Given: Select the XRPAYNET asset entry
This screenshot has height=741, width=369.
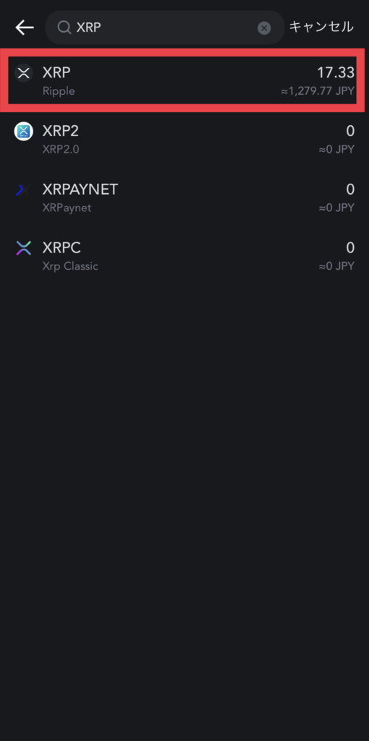Looking at the screenshot, I should click(x=184, y=198).
